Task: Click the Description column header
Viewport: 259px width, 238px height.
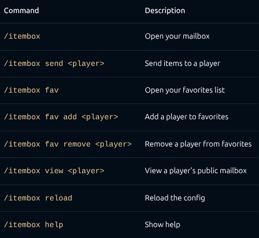Action: pos(165,10)
